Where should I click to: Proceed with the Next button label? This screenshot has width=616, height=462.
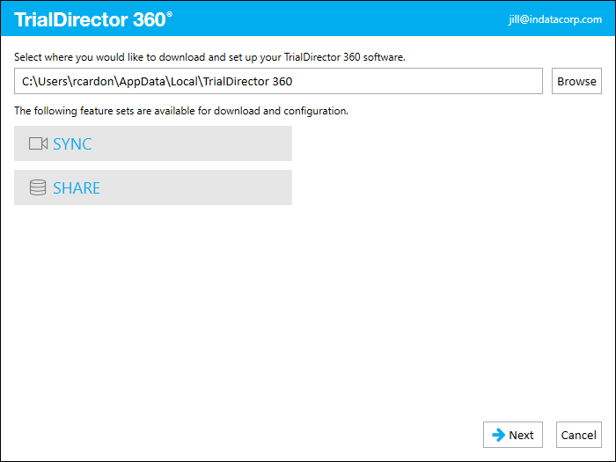521,435
